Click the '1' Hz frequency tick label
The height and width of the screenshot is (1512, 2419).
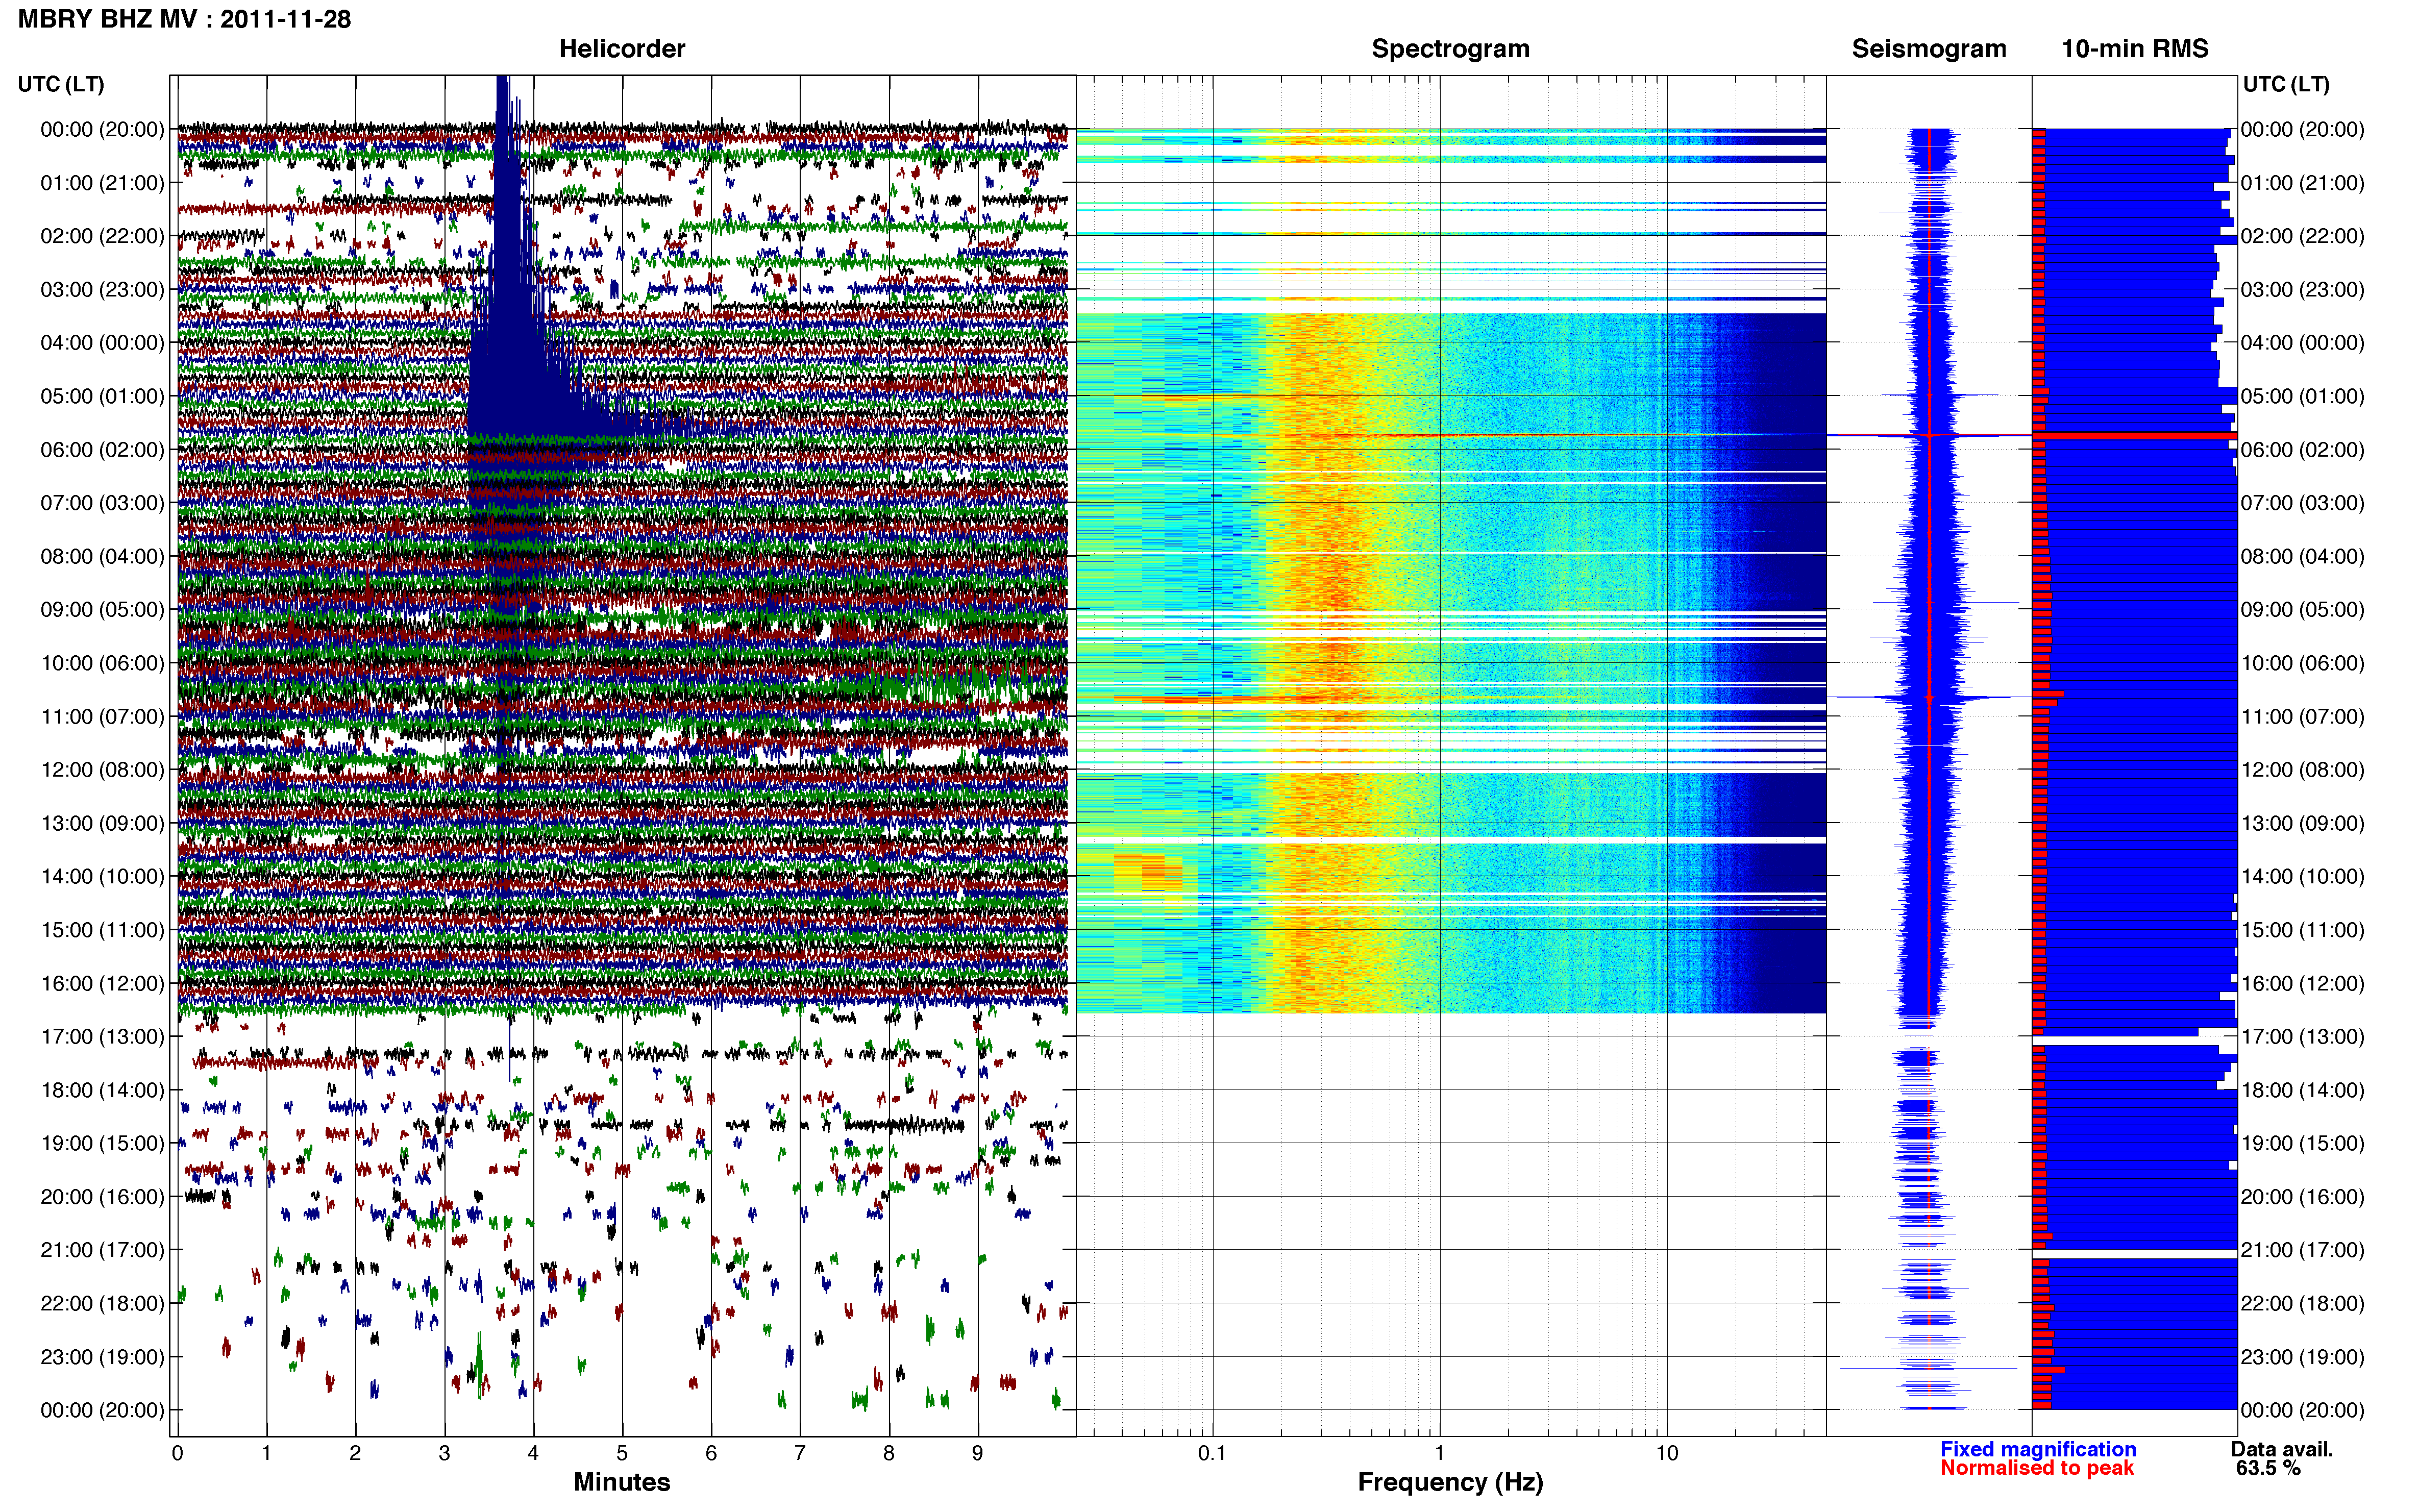pyautogui.click(x=1439, y=1453)
